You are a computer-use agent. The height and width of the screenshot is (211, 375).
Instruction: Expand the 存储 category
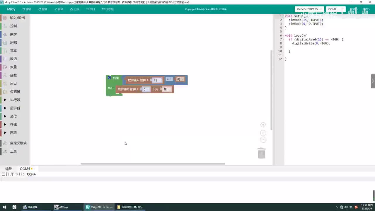pyautogui.click(x=15, y=125)
